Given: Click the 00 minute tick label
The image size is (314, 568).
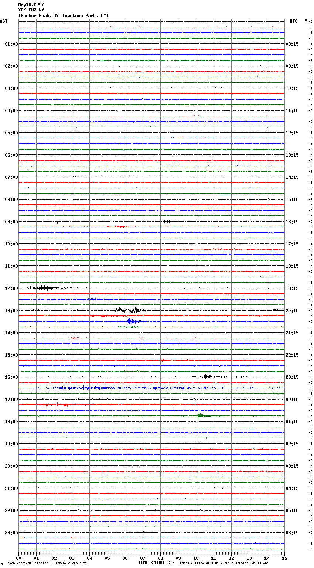Looking at the screenshot, I should [18, 558].
